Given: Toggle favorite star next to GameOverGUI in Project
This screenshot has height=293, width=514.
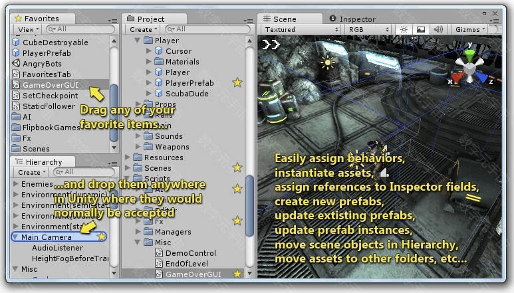Looking at the screenshot, I should [x=237, y=274].
